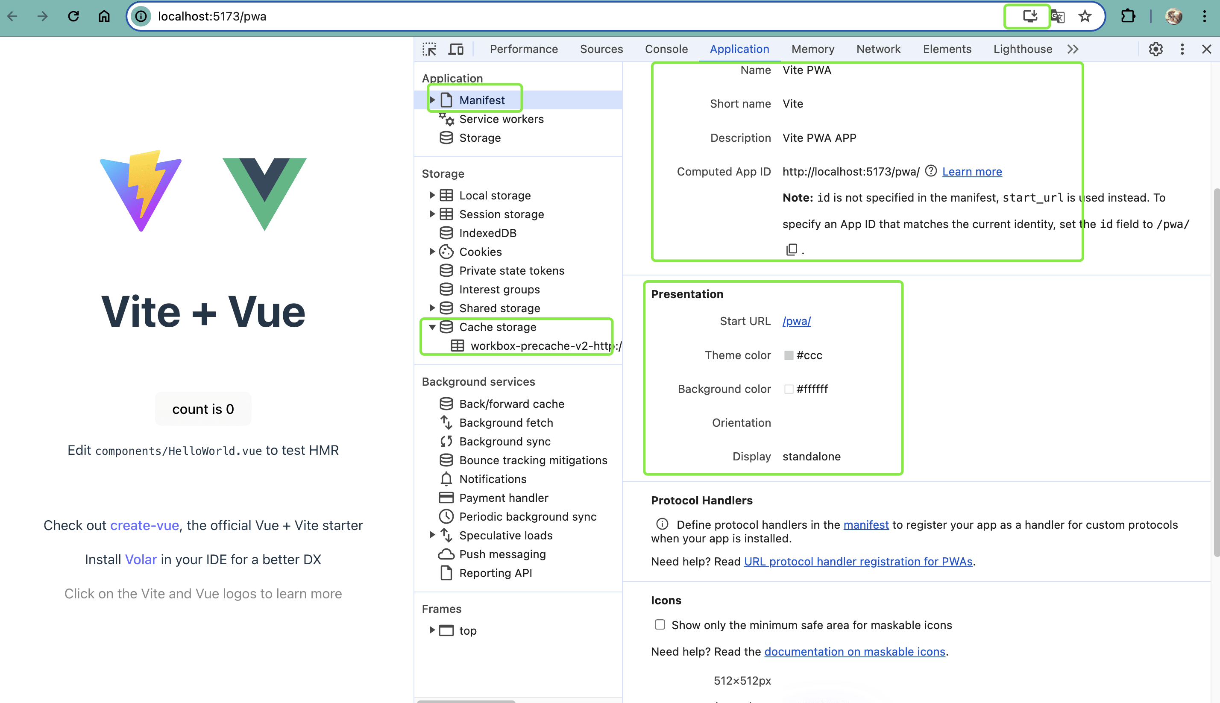The image size is (1220, 703).
Task: Open Chrome three-dot menu
Action: coord(1205,16)
